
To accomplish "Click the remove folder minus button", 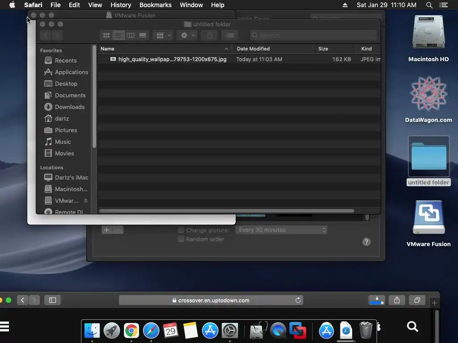I will (x=118, y=230).
